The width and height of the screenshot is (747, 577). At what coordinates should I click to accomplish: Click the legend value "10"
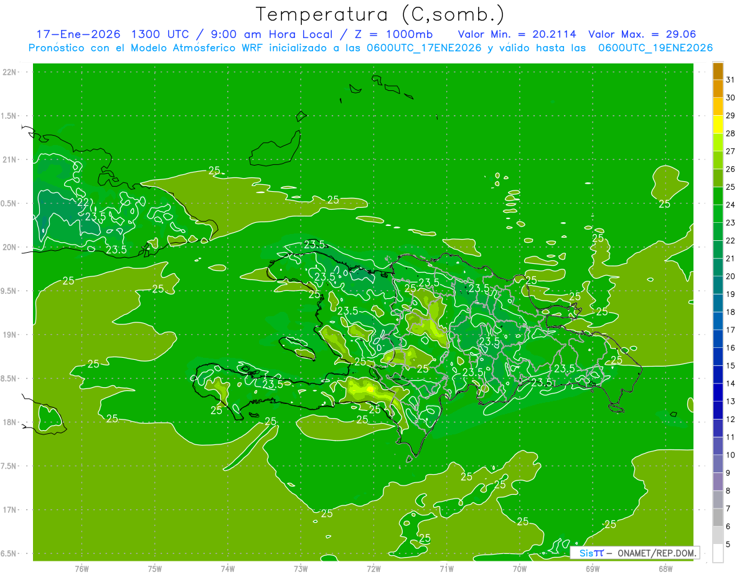pos(731,455)
